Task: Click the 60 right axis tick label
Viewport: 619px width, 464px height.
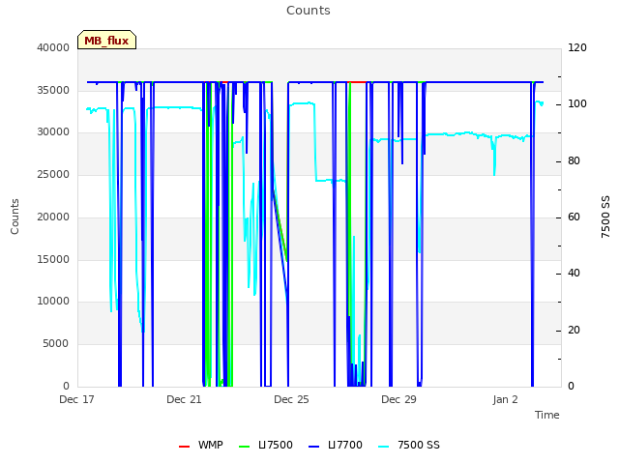Action: (574, 217)
